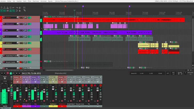
Task: Toggle the transport Repeat button
Action: coord(14,73)
